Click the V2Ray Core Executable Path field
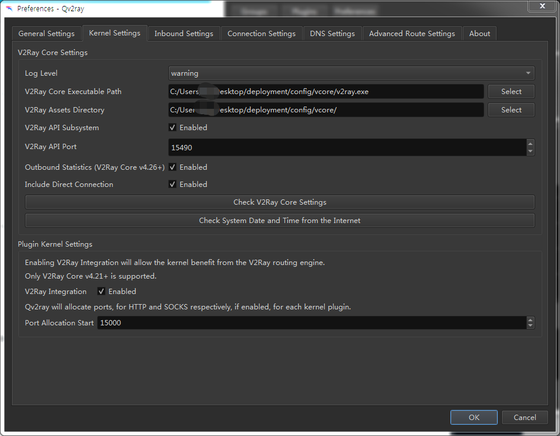 click(x=326, y=92)
